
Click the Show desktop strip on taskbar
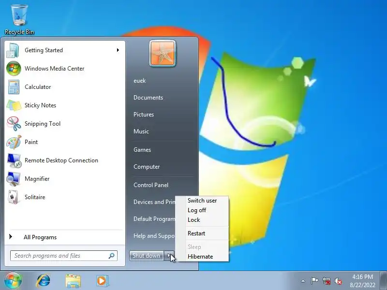(383, 281)
